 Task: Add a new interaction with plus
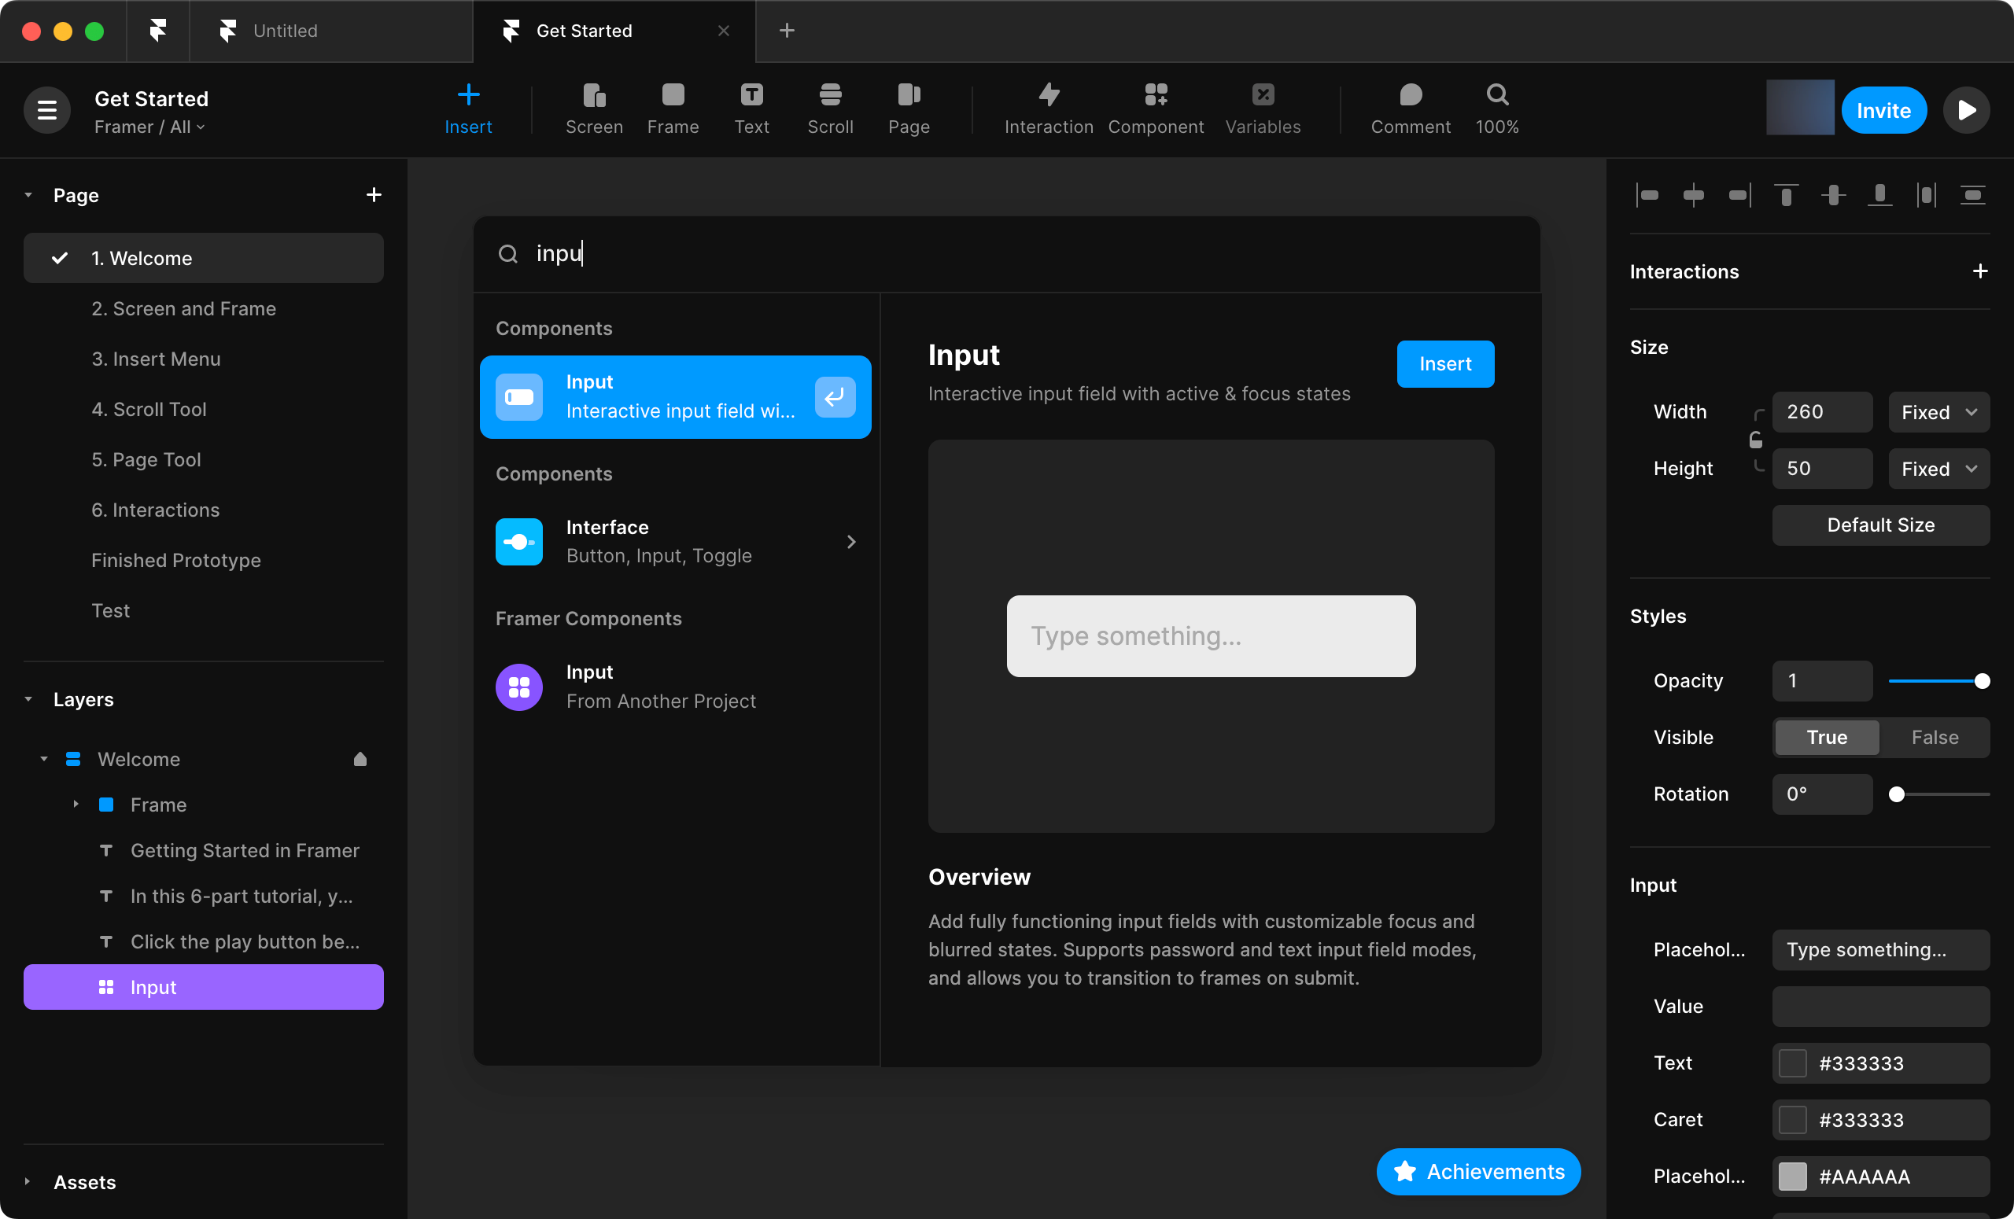click(1979, 271)
